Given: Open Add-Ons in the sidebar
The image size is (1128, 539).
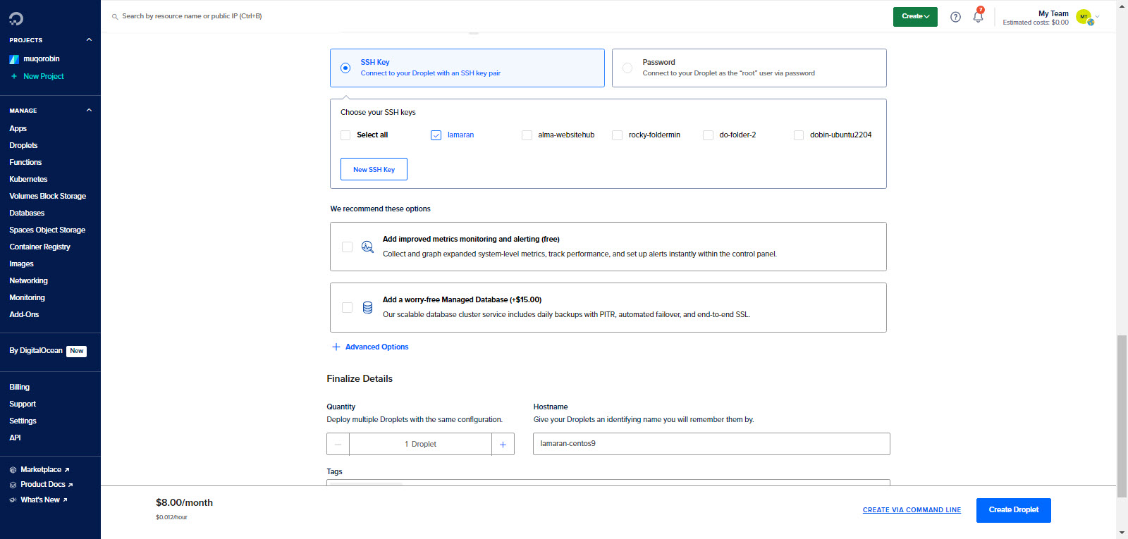Looking at the screenshot, I should 24,315.
